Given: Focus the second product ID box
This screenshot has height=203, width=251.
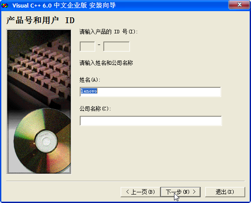Looking at the screenshot, I should coord(117,46).
